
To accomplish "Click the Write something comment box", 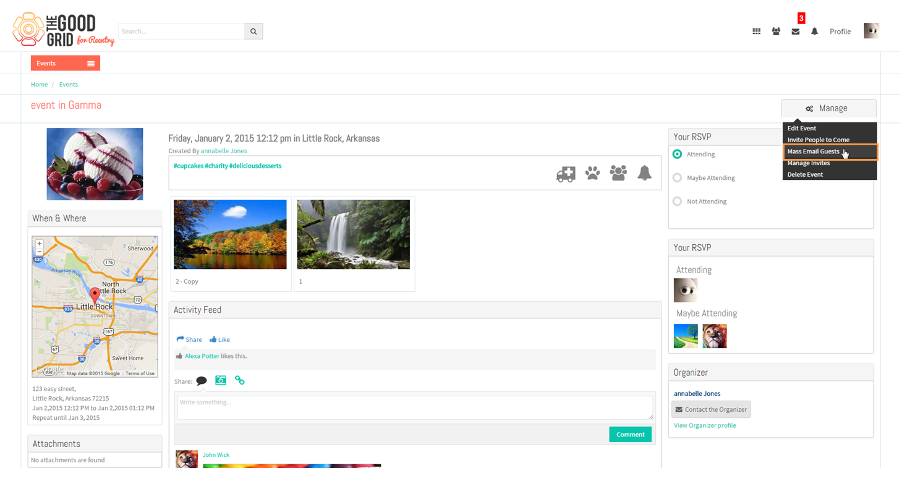I will [415, 408].
